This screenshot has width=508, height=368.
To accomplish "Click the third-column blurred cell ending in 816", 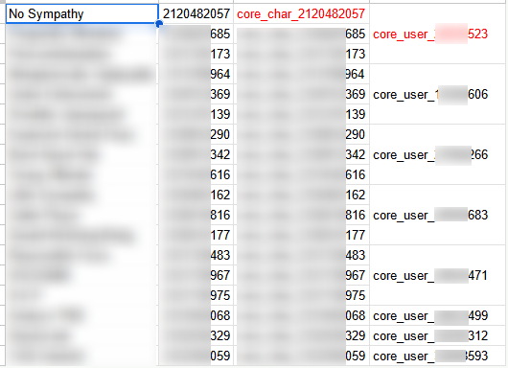I will click(x=301, y=215).
